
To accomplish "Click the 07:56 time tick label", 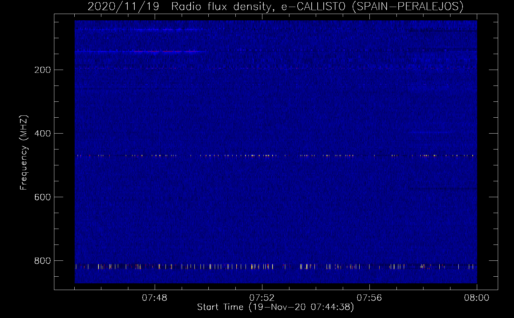I will tap(369, 298).
